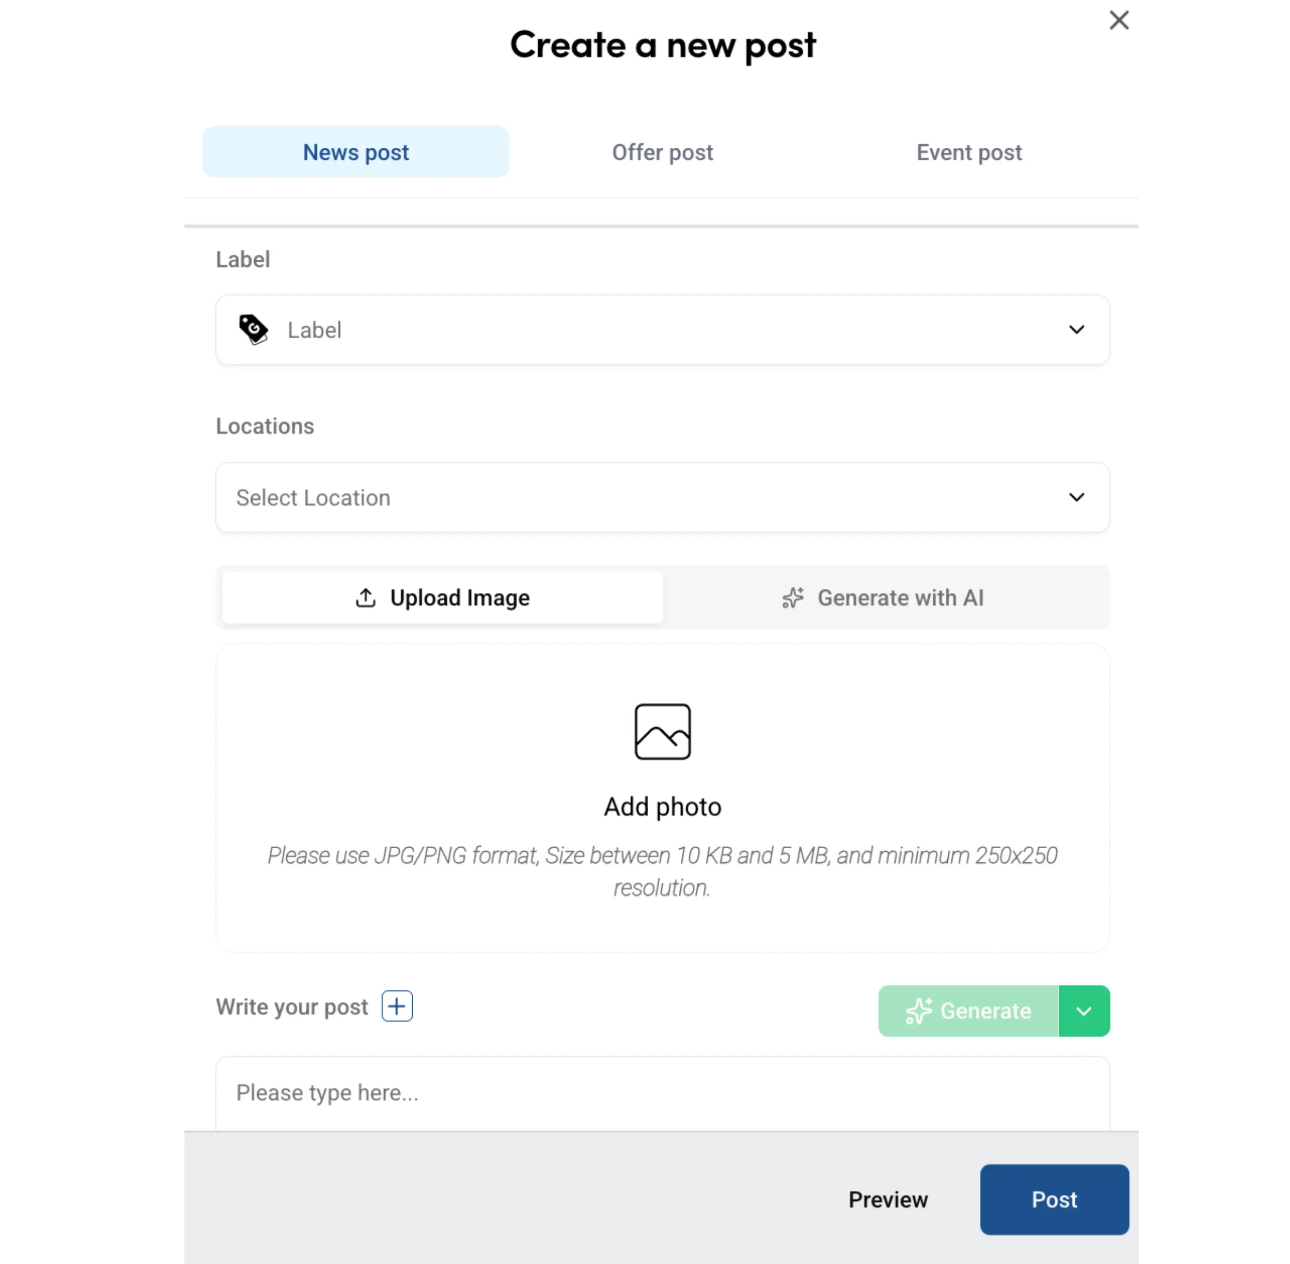Click the Preview button
Screen dimensions: 1290x1264
point(888,1200)
